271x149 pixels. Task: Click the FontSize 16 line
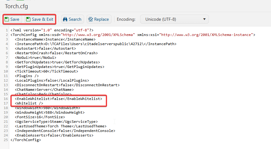click(x=40, y=117)
